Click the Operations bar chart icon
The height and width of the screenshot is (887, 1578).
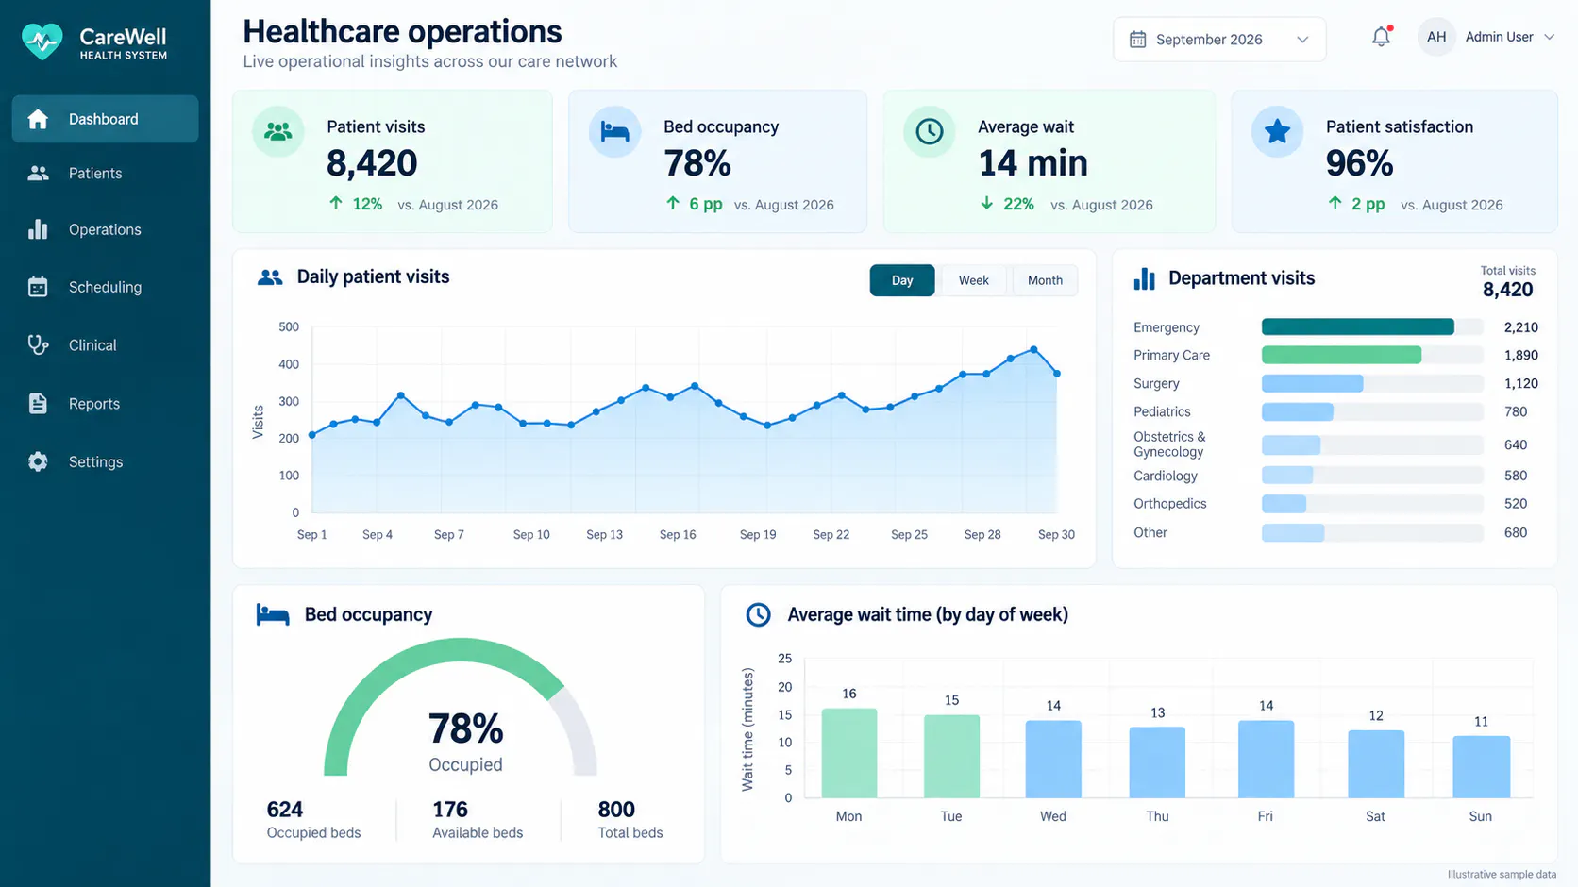[x=38, y=229]
